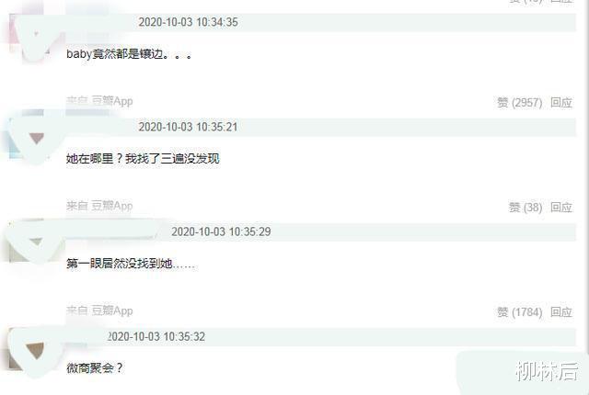Click 回应 beside the 赞 (38) link
This screenshot has width=589, height=395.
coord(561,208)
